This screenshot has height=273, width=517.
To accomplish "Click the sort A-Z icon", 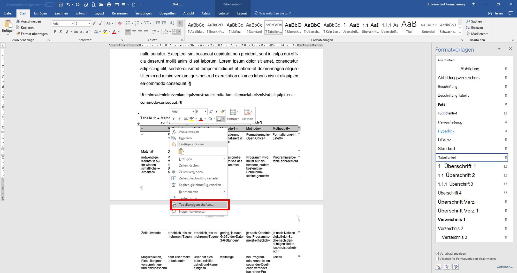I will [x=172, y=23].
